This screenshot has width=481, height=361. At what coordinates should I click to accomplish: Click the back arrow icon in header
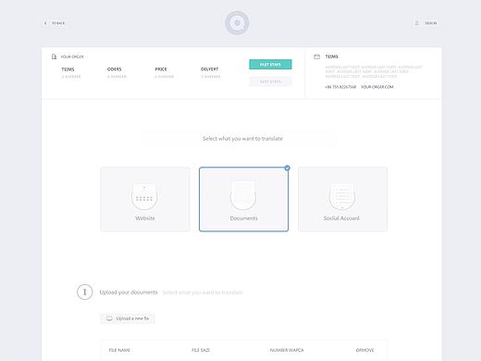(45, 23)
